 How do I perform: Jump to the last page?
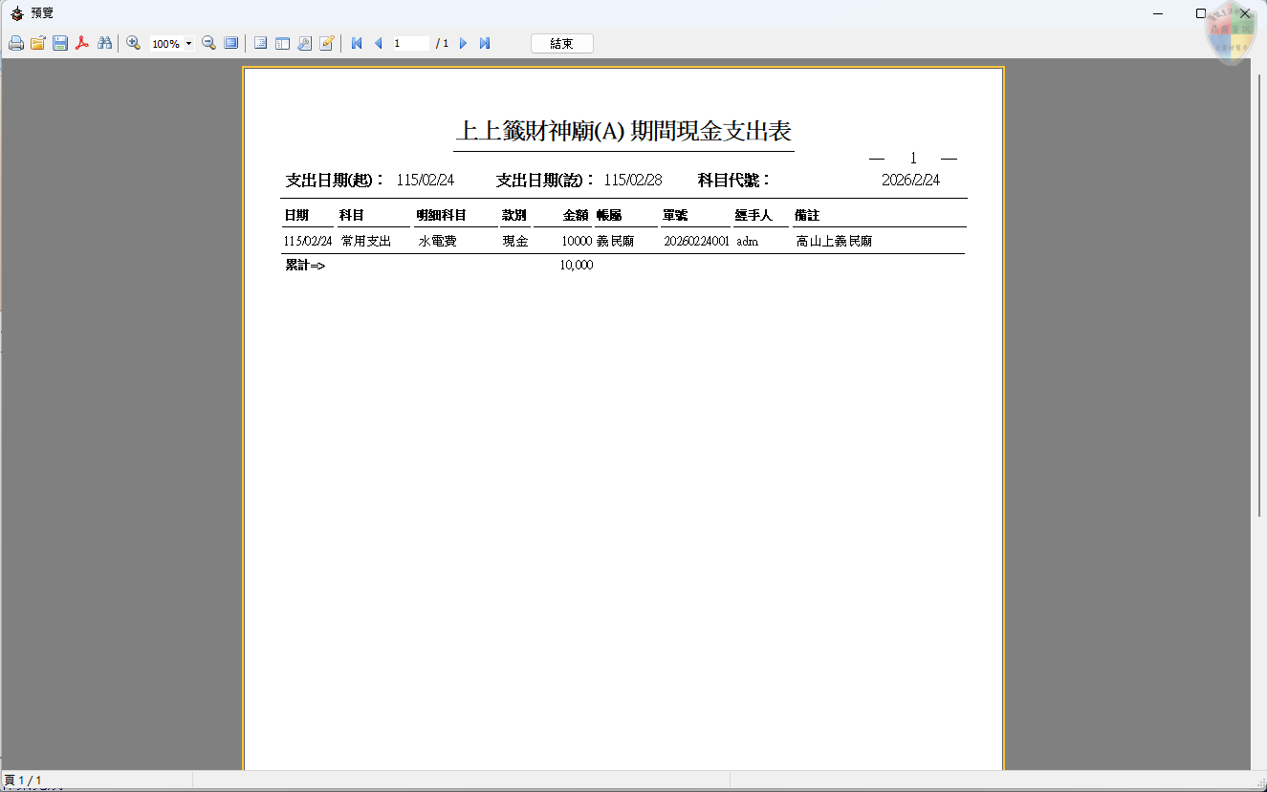tap(485, 43)
